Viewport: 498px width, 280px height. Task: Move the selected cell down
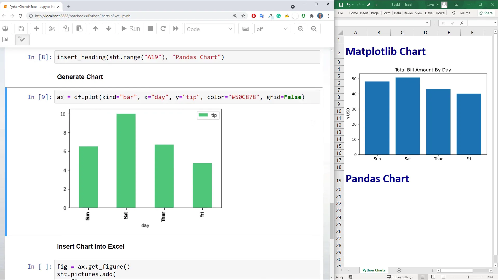[109, 29]
